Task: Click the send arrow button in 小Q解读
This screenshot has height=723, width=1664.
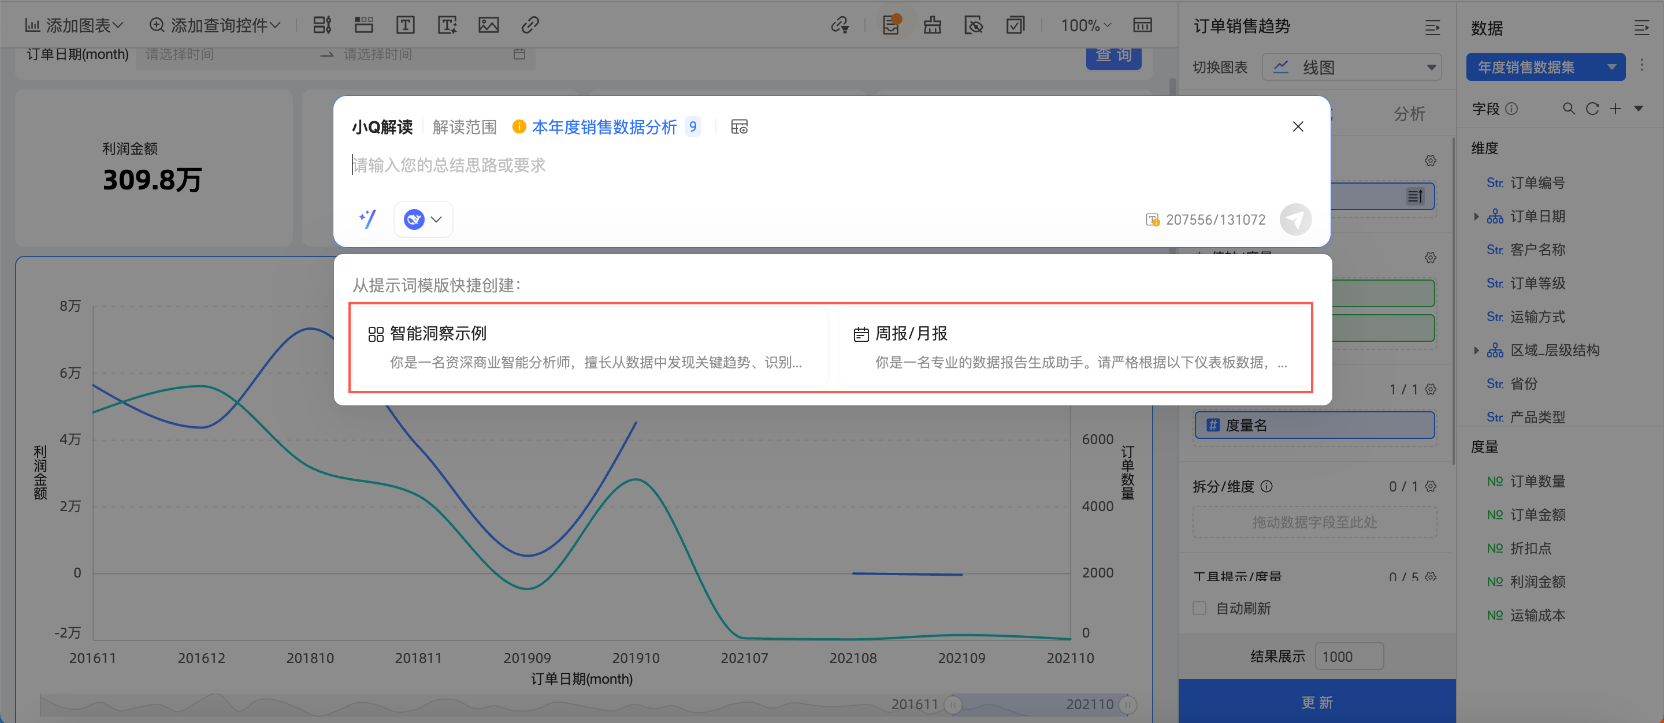Action: point(1295,219)
